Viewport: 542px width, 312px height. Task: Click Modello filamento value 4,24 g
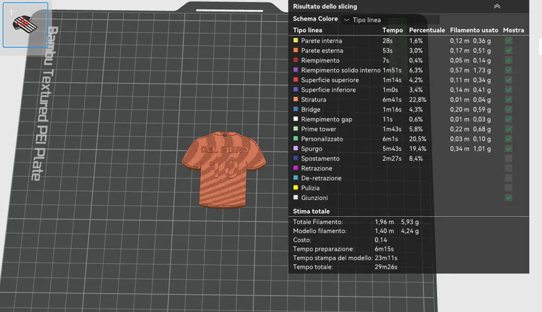(x=410, y=231)
